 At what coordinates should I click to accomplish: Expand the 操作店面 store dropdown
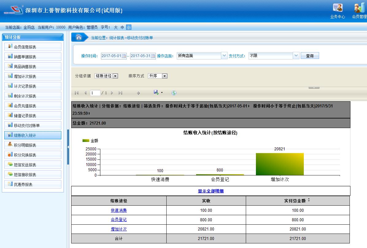[224, 56]
